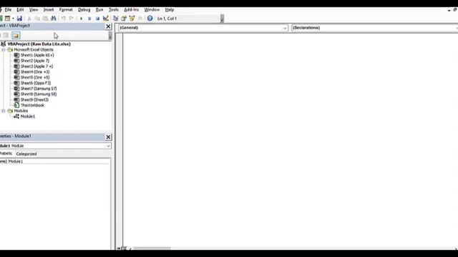
Task: Open the Insert menu
Action: click(x=49, y=9)
